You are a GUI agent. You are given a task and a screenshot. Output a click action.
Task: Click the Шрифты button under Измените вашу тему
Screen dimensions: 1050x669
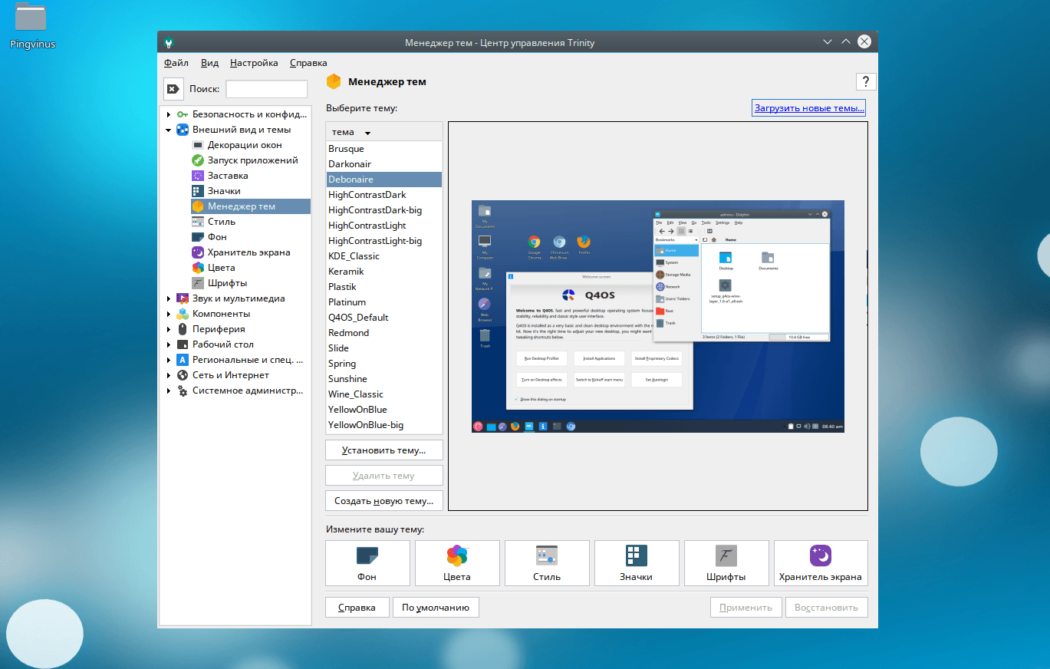pyautogui.click(x=726, y=563)
